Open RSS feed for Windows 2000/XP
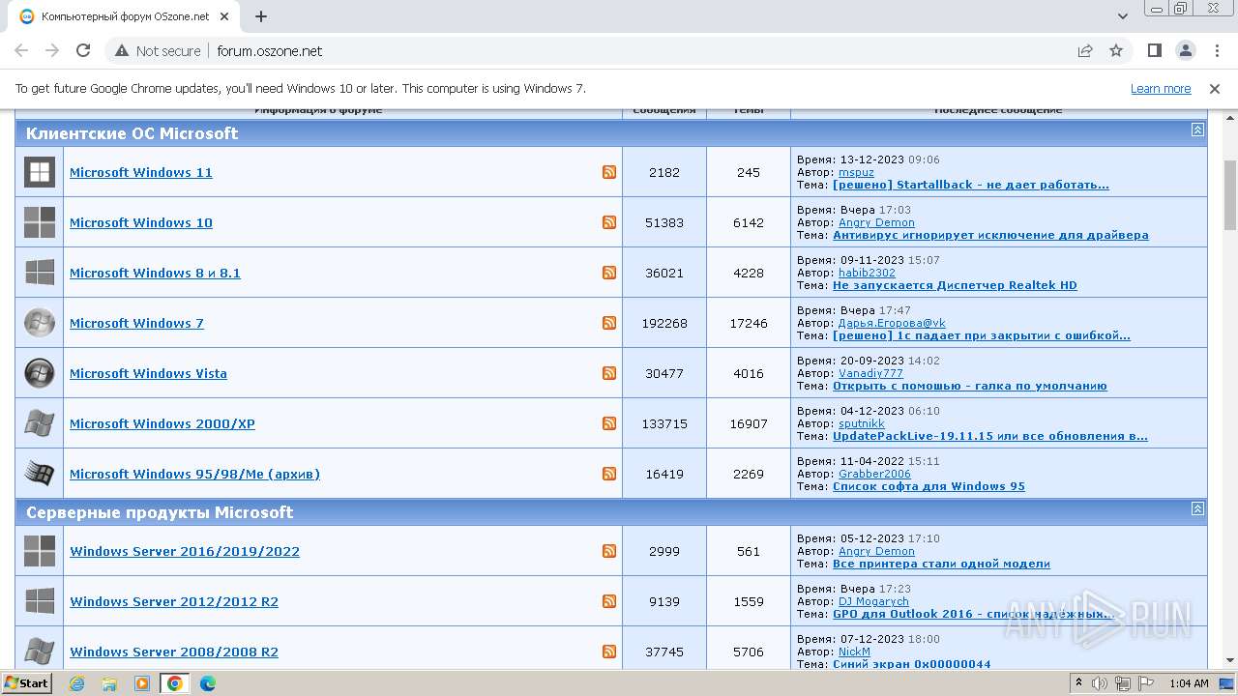The height and width of the screenshot is (696, 1238). pos(609,423)
